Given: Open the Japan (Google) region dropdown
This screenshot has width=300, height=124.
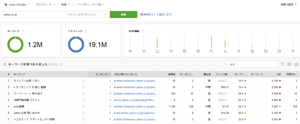Looking at the screenshot, I should click(17, 5).
